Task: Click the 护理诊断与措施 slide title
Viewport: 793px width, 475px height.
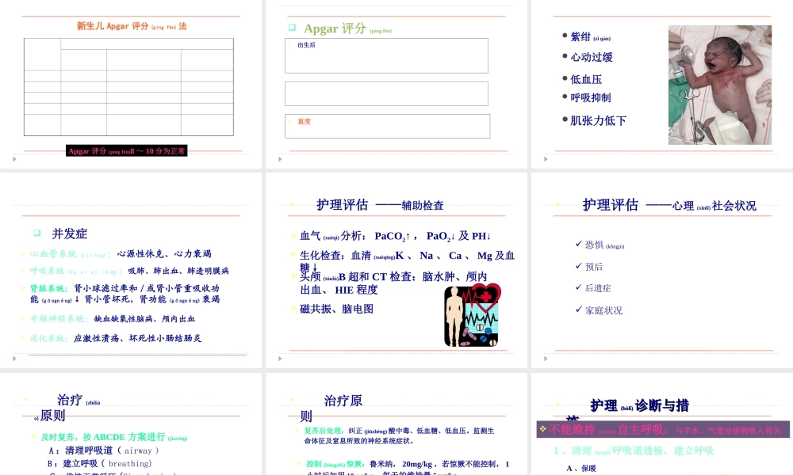Action: 639,405
